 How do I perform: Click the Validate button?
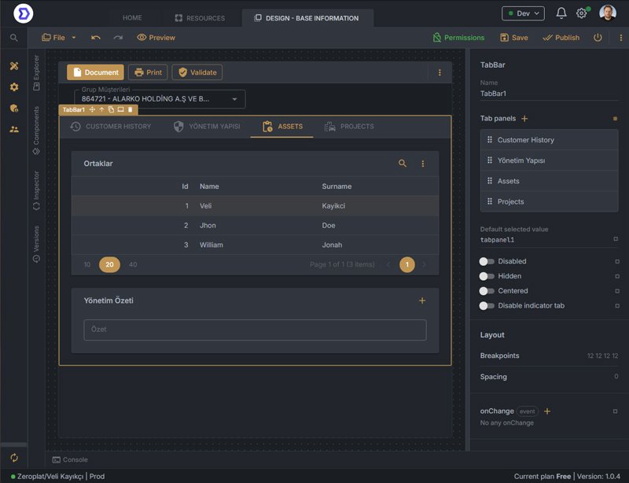click(197, 72)
